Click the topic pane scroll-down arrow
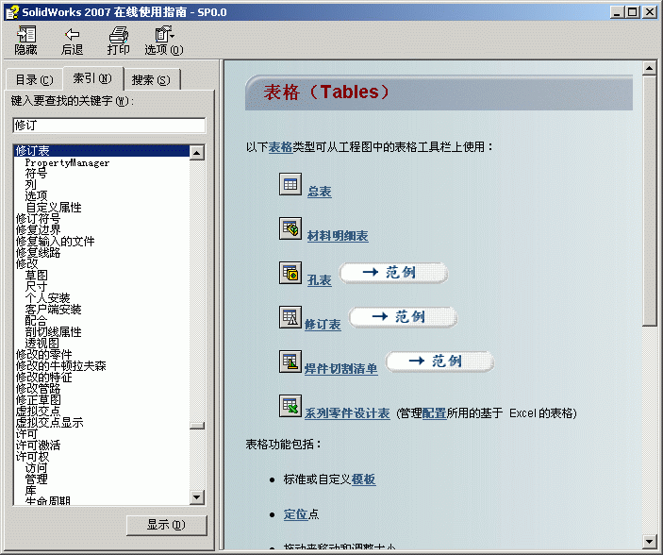Image resolution: width=663 pixels, height=555 pixels. point(649,542)
